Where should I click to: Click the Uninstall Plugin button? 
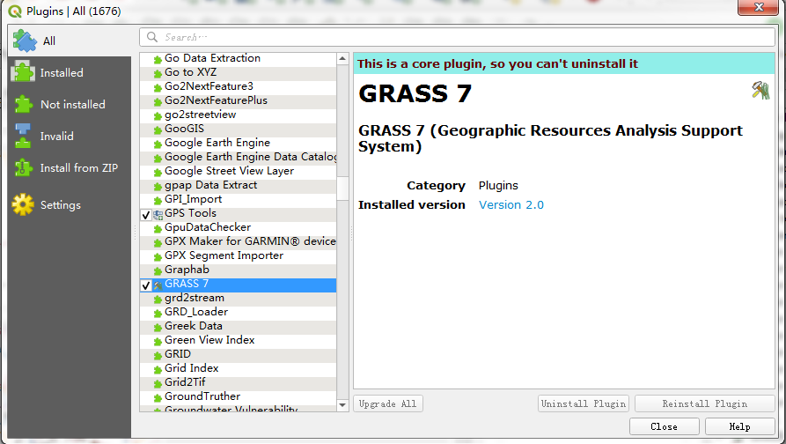point(584,403)
